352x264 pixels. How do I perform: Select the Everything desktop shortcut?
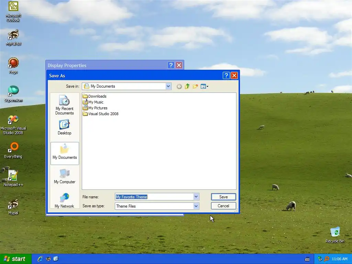[13, 150]
